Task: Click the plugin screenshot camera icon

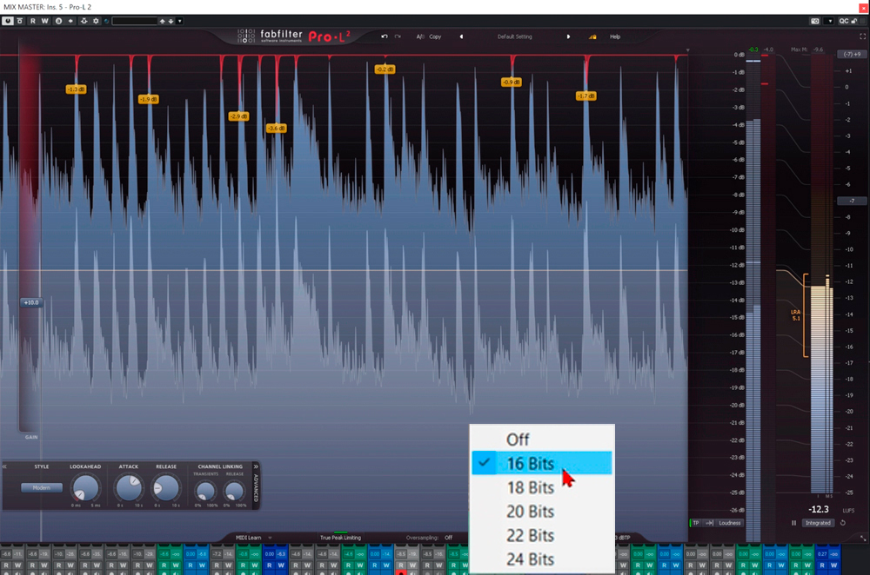Action: [x=815, y=21]
